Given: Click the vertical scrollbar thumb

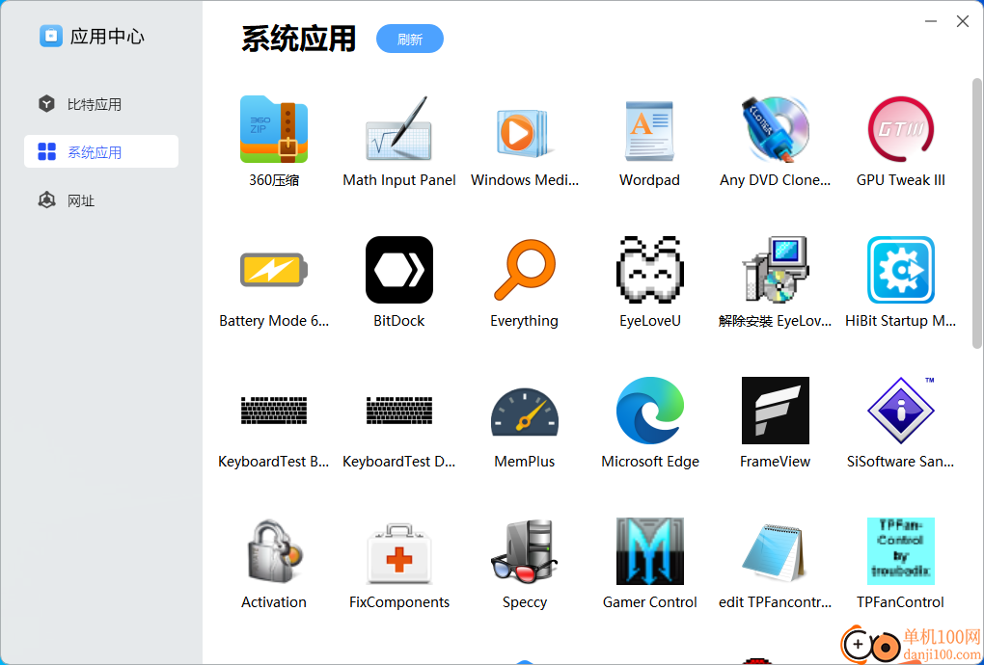Looking at the screenshot, I should click(976, 213).
